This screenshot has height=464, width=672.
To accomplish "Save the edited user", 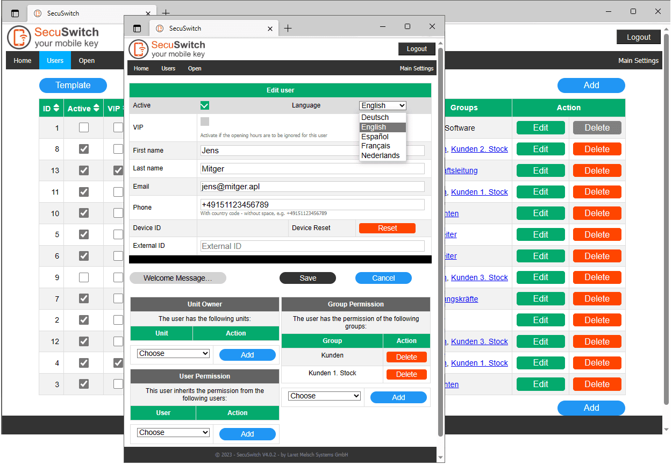I will (x=308, y=278).
